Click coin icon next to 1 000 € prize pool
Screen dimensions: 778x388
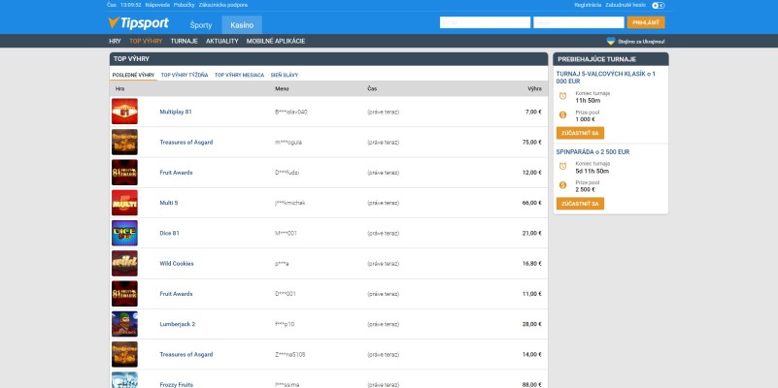562,115
